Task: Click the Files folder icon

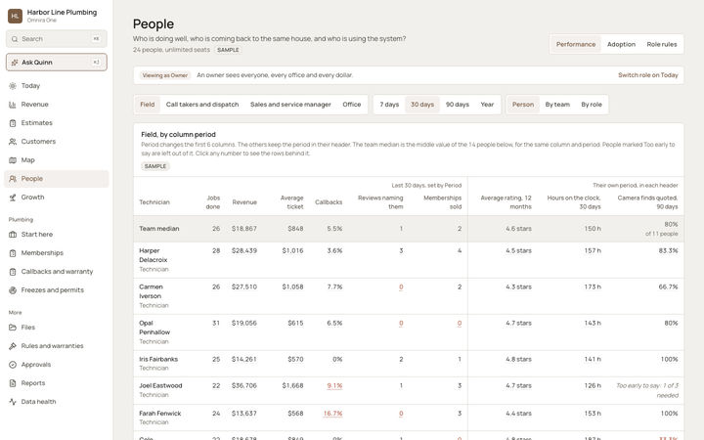Action: pyautogui.click(x=13, y=328)
